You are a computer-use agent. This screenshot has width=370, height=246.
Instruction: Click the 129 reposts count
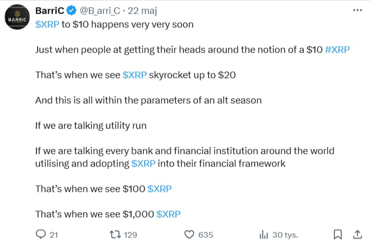click(x=130, y=235)
